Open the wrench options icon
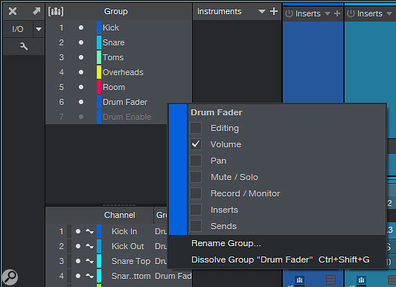 click(x=24, y=46)
